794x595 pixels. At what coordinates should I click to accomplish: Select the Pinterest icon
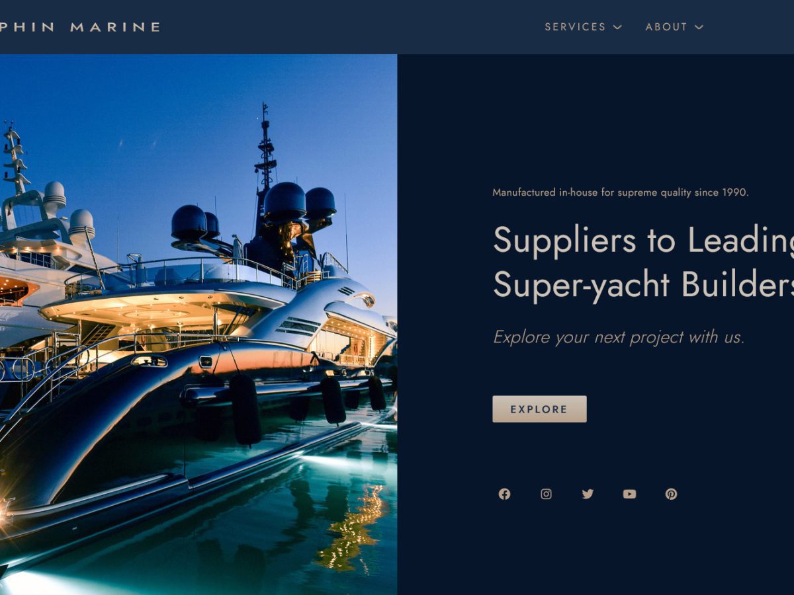(671, 494)
